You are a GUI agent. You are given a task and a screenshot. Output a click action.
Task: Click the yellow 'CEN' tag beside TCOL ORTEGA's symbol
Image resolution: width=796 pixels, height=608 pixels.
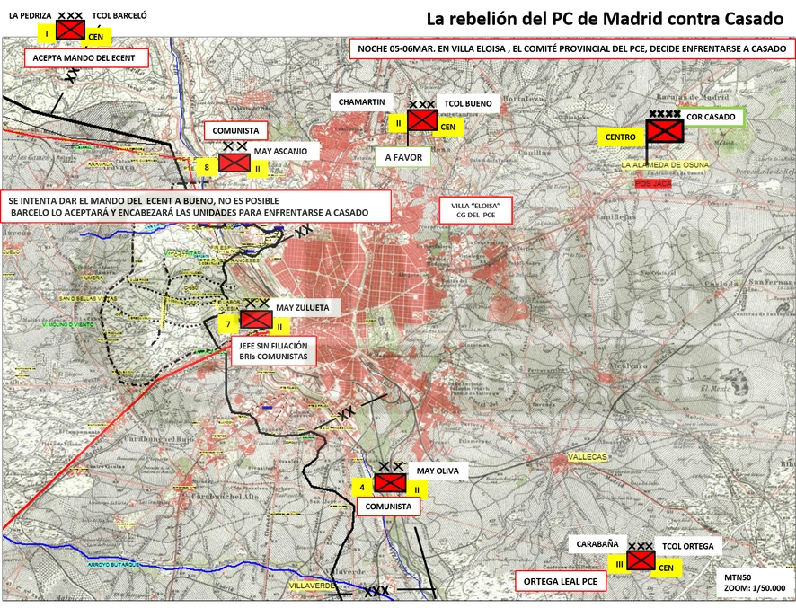pos(666,568)
